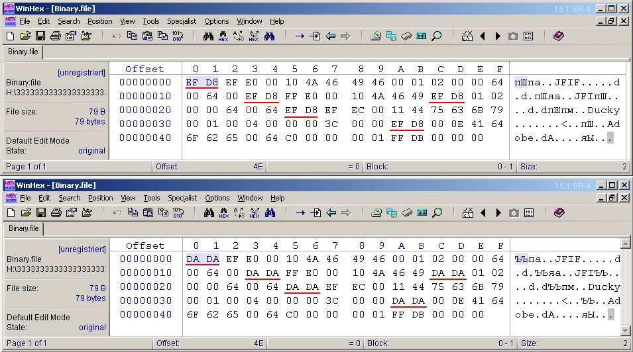Click offset row 00000020 in bottom window
The width and height of the screenshot is (633, 352).
146,286
